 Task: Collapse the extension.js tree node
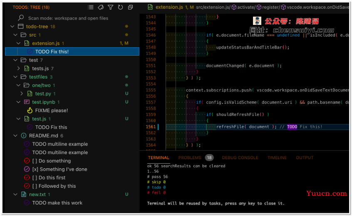tap(18, 43)
